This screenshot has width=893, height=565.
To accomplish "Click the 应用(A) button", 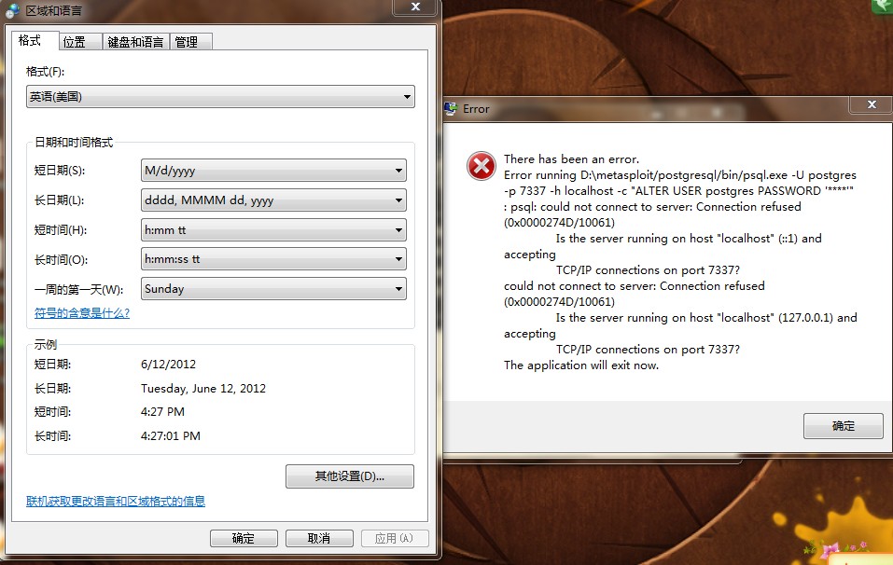I will click(x=394, y=538).
